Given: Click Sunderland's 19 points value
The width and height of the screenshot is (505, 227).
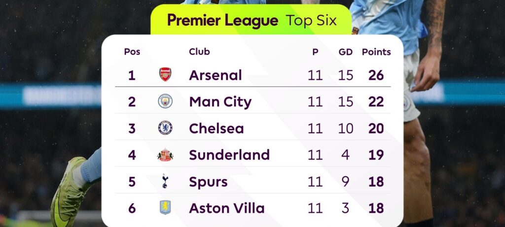Looking at the screenshot, I should (376, 155).
